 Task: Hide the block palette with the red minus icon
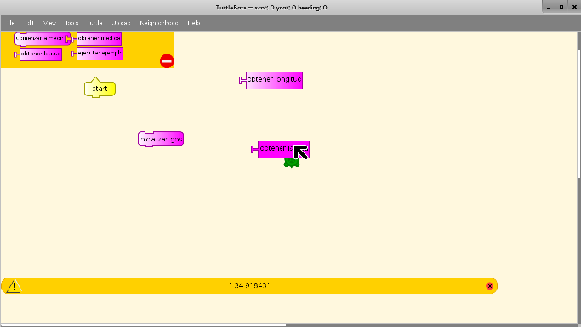(x=167, y=61)
